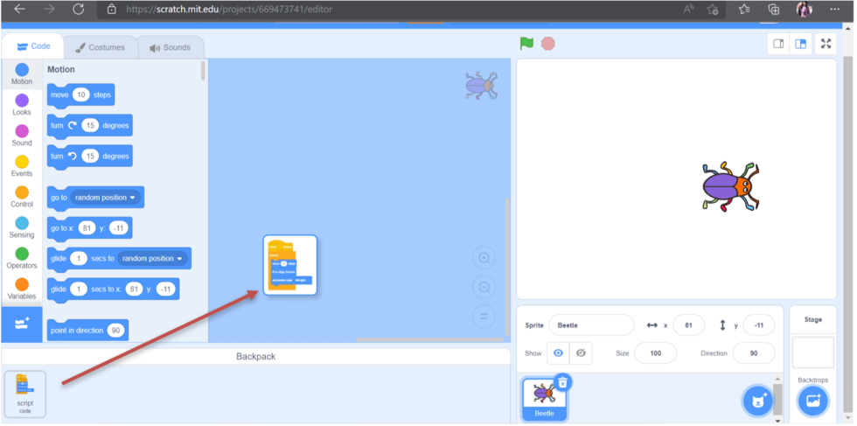Viewport: 857px width, 426px height.
Task: Edit steps value 10 in move block
Action: [x=80, y=94]
